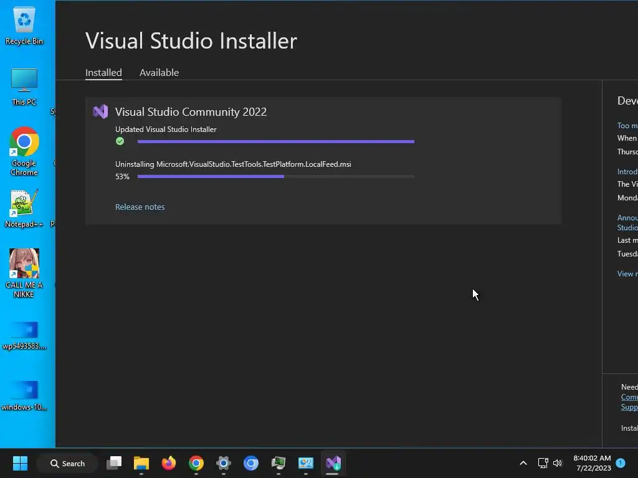Click the 'View' more news link
638x478 pixels.
tap(627, 274)
